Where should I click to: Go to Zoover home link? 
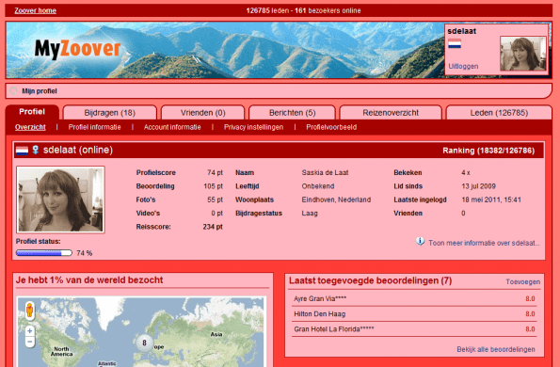tap(36, 10)
